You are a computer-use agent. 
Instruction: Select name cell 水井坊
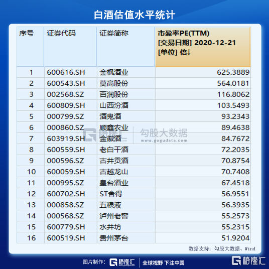[x=126, y=227]
